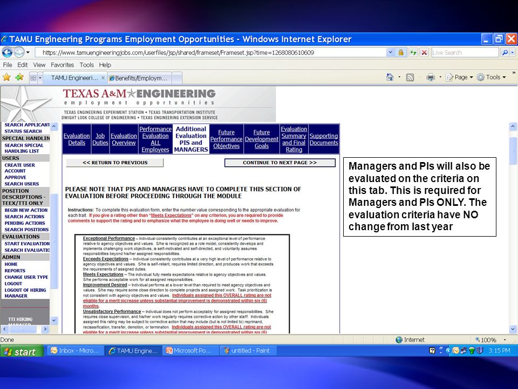
Task: Open the Page dropdown menu
Action: (459, 77)
